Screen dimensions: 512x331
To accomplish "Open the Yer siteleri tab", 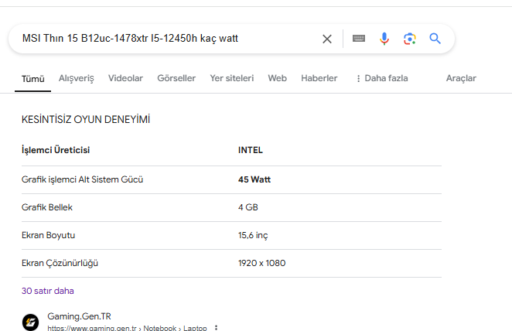I will click(x=232, y=78).
